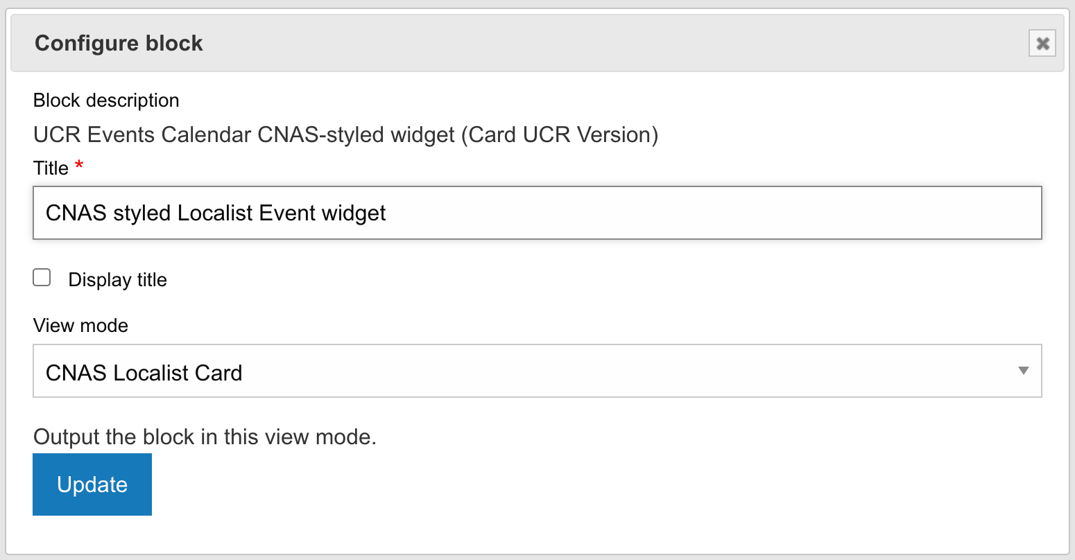Enable the Display title checkbox
Screen dimensions: 1075x560
(x=42, y=278)
